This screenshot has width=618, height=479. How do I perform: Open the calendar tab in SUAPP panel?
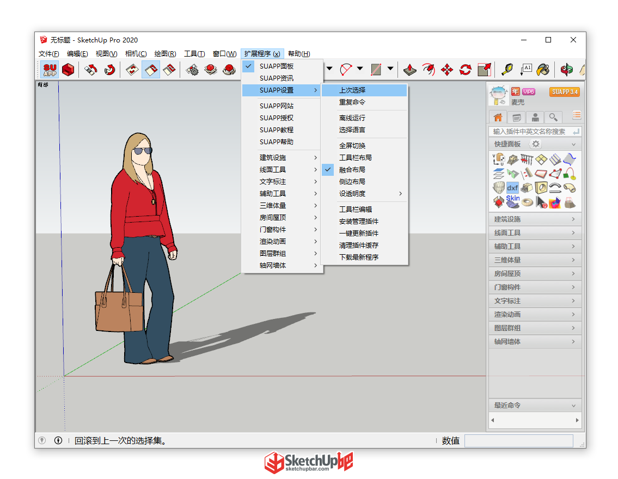tap(516, 117)
